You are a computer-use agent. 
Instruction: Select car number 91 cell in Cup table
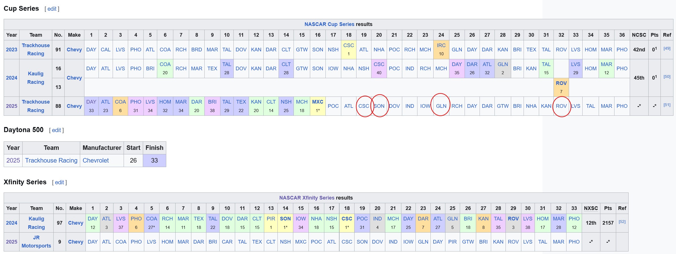[x=58, y=50]
